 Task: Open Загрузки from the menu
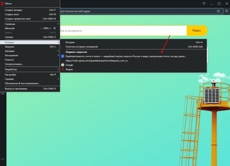point(30,47)
